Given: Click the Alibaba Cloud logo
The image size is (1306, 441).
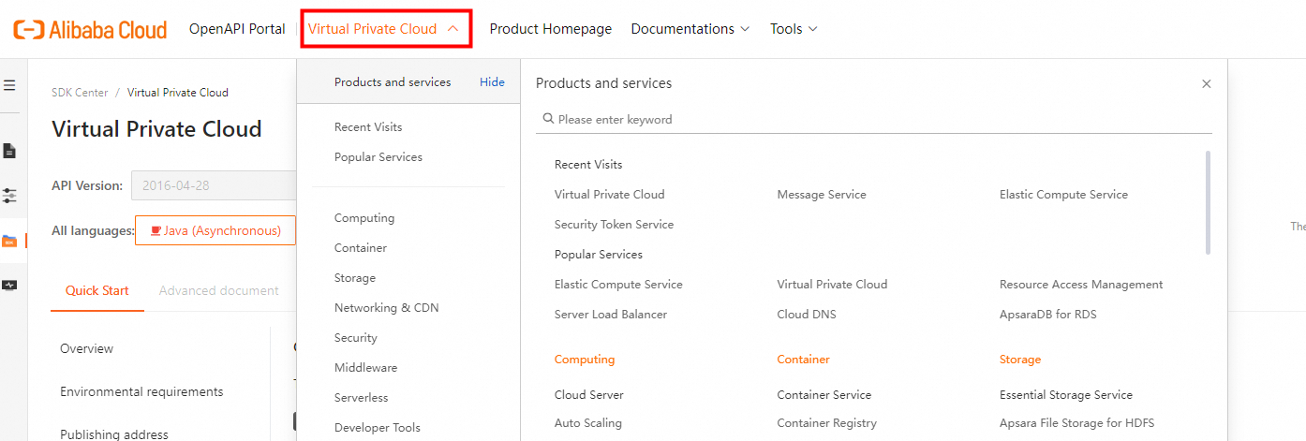Looking at the screenshot, I should coord(90,29).
